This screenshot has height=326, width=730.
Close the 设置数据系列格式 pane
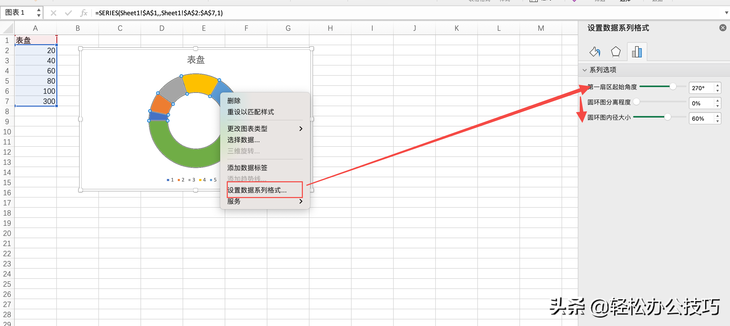click(x=722, y=28)
